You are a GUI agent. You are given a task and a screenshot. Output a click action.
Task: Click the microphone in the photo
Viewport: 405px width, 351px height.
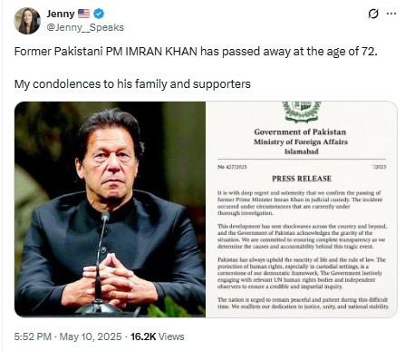[x=100, y=263]
